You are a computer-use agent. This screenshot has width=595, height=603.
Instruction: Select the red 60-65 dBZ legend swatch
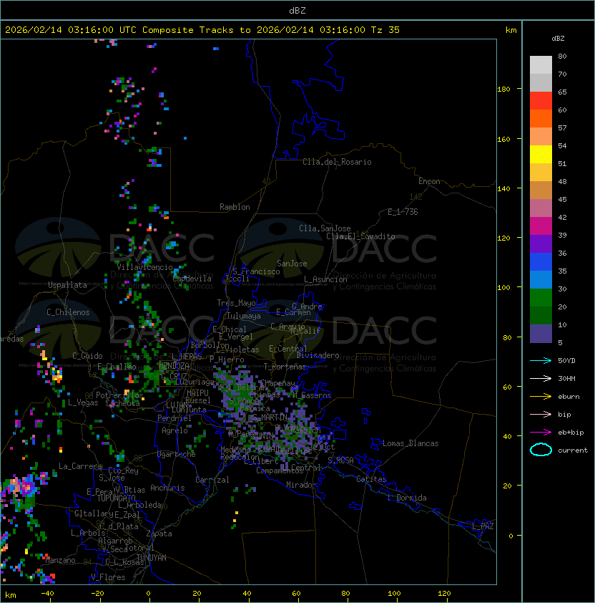point(541,101)
